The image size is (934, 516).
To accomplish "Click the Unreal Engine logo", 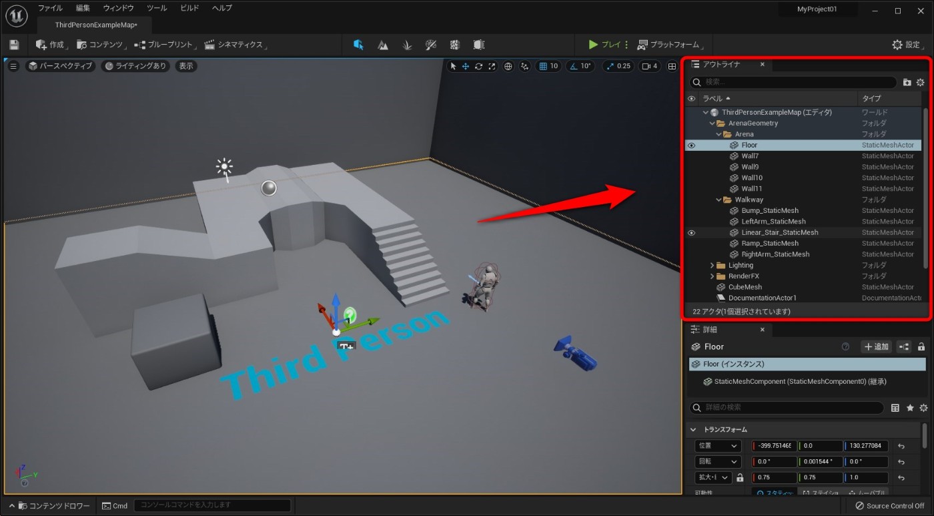I will point(16,17).
